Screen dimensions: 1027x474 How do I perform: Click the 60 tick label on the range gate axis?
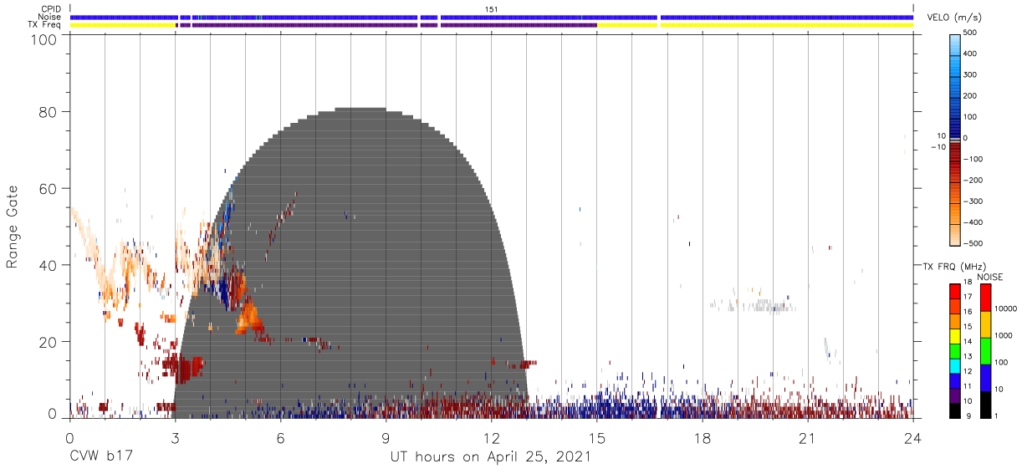click(47, 189)
